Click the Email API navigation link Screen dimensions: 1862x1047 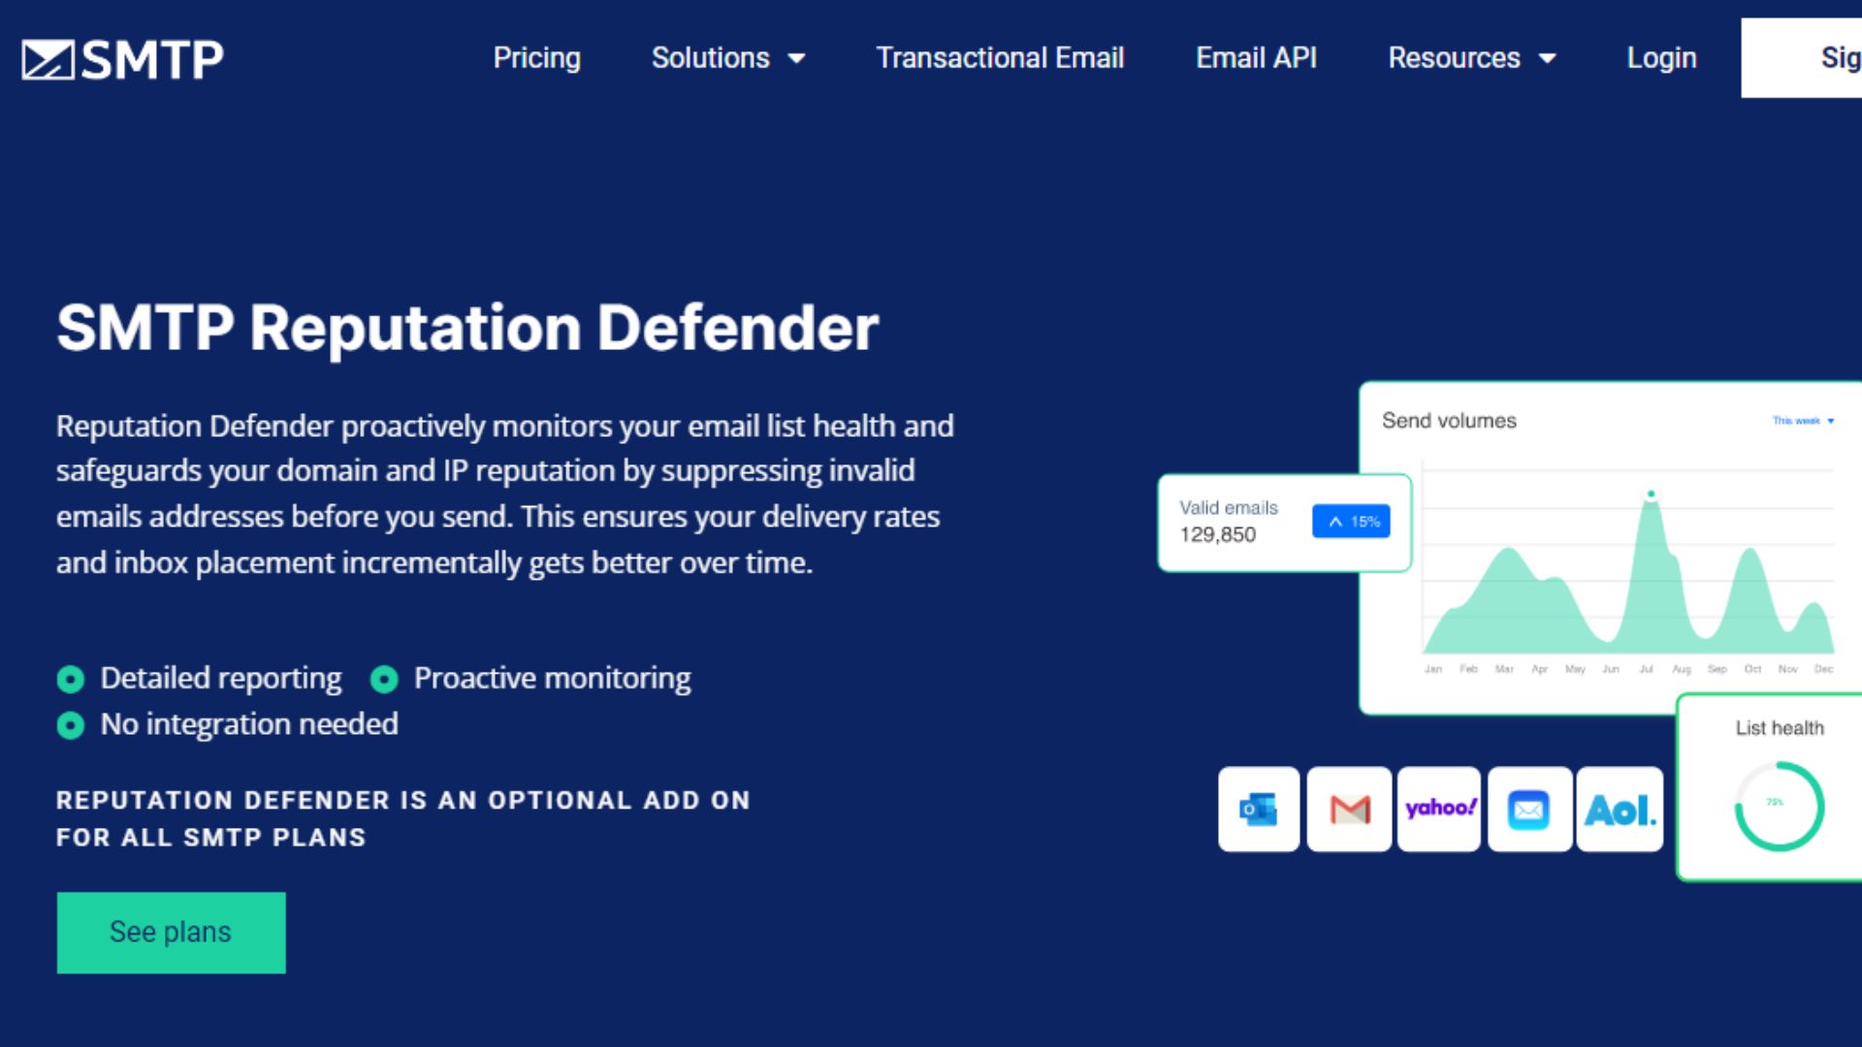tap(1257, 57)
